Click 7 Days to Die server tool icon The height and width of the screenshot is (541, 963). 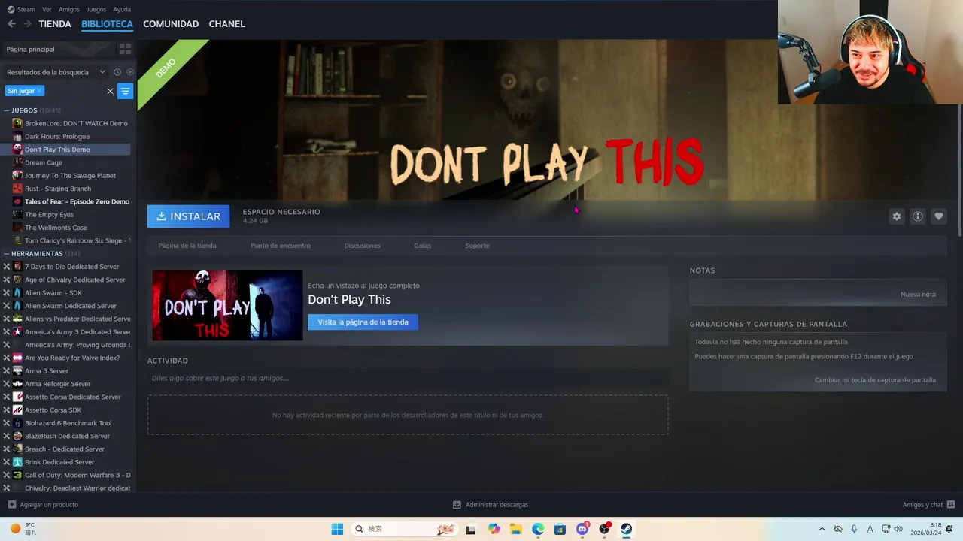pos(17,267)
